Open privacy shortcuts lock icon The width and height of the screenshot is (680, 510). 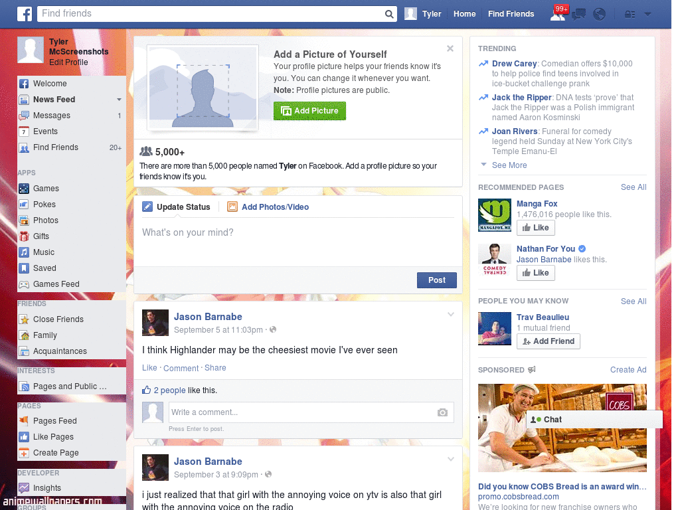pyautogui.click(x=630, y=15)
